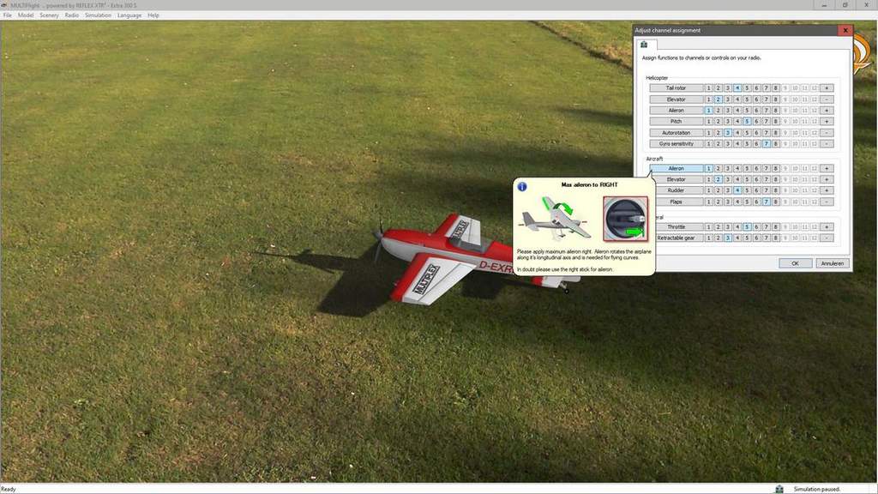Image resolution: width=878 pixels, height=494 pixels.
Task: Click the blue info icon in the tooltip
Action: pos(522,185)
